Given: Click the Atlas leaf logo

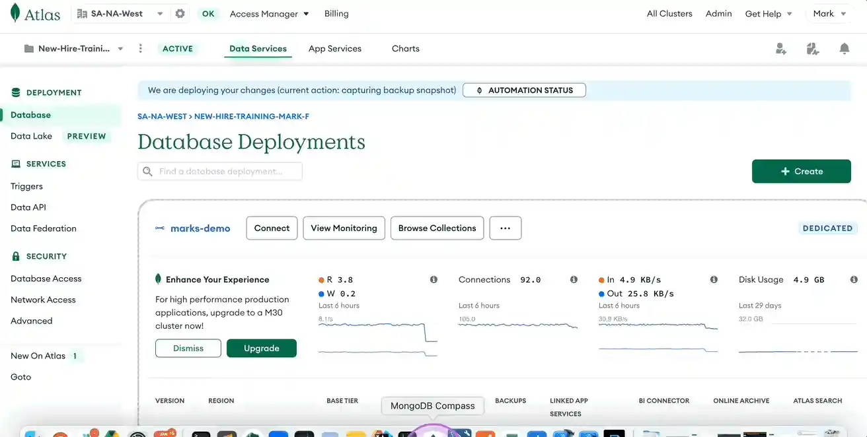Looking at the screenshot, I should [15, 13].
